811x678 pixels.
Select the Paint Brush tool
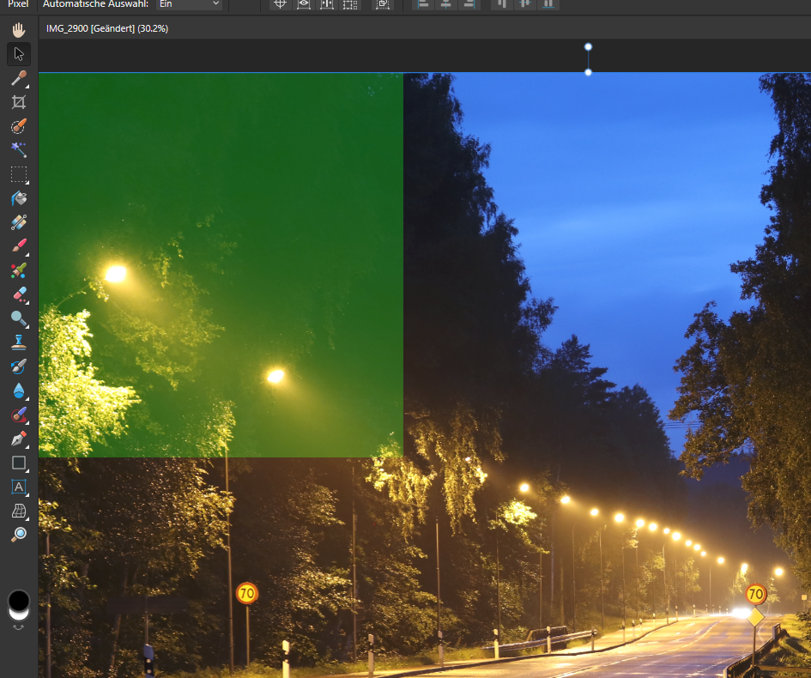tap(18, 245)
